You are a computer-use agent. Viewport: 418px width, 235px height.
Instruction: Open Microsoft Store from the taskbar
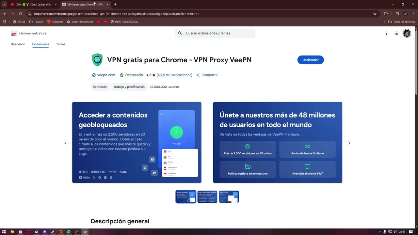(20, 232)
